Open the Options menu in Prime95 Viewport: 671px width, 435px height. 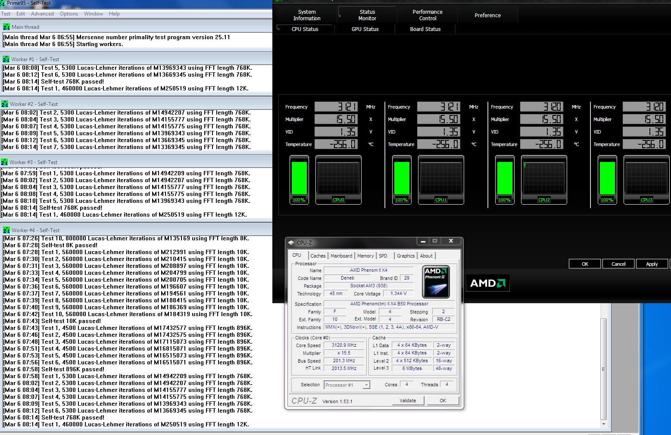coord(69,14)
